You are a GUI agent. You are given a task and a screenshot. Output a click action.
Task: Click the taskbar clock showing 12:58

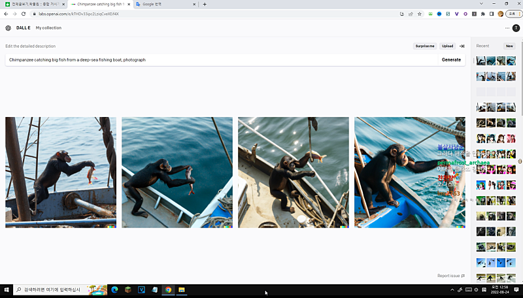tap(499, 290)
